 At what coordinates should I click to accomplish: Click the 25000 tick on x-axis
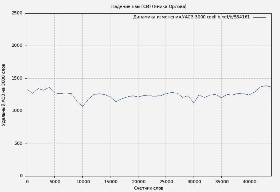[x=166, y=182]
